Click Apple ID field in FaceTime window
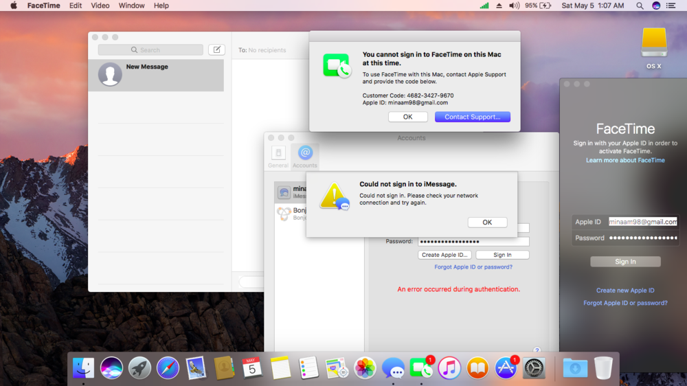The width and height of the screenshot is (687, 386). point(643,222)
